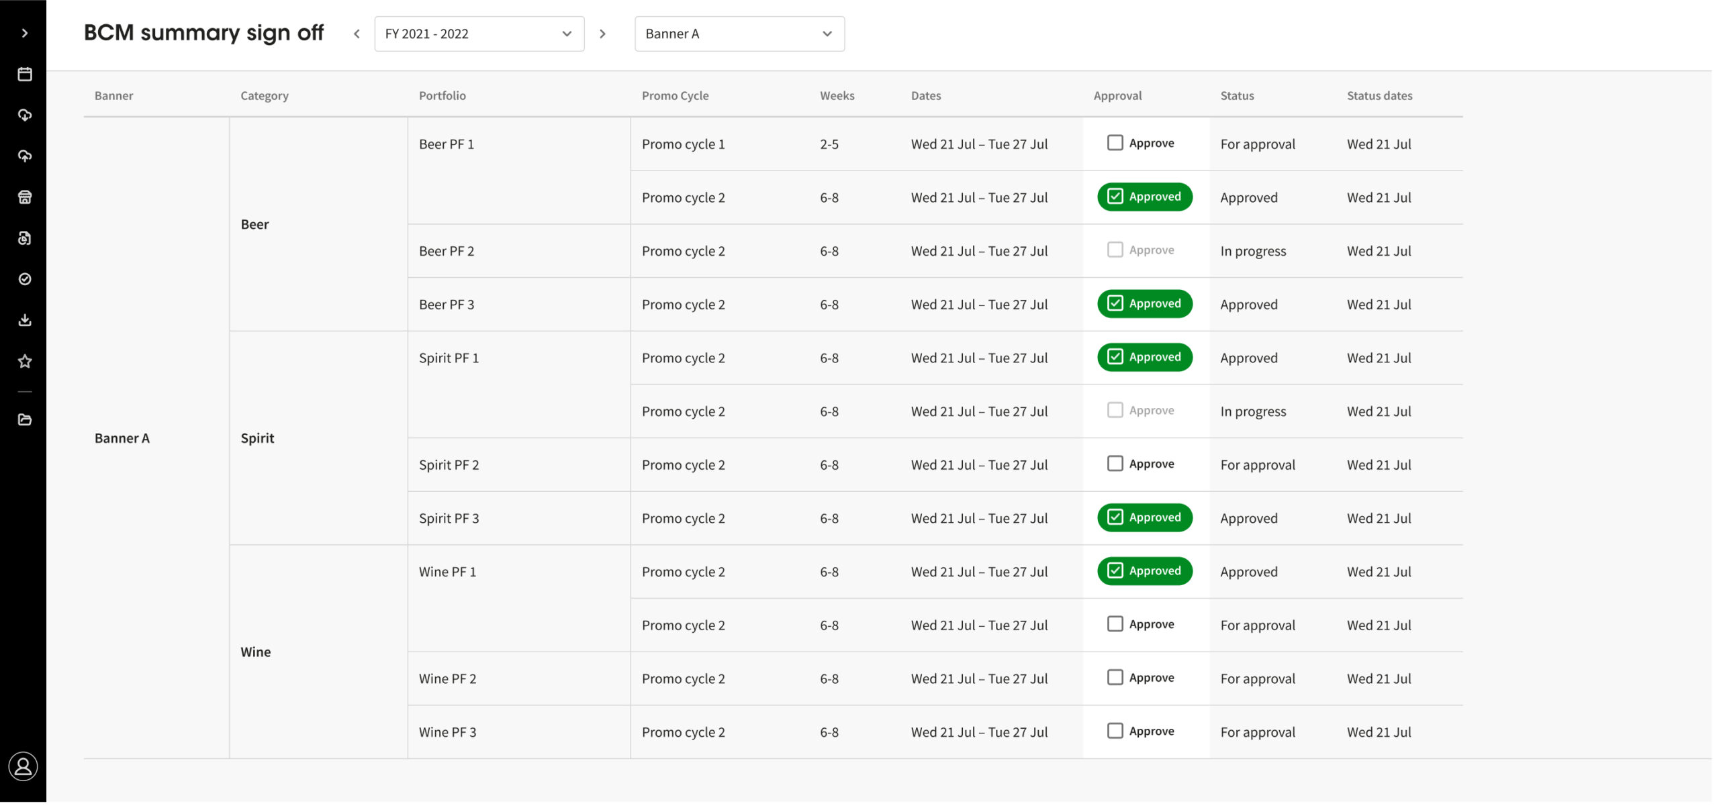
Task: Click the download tray sidebar icon
Action: (25, 319)
